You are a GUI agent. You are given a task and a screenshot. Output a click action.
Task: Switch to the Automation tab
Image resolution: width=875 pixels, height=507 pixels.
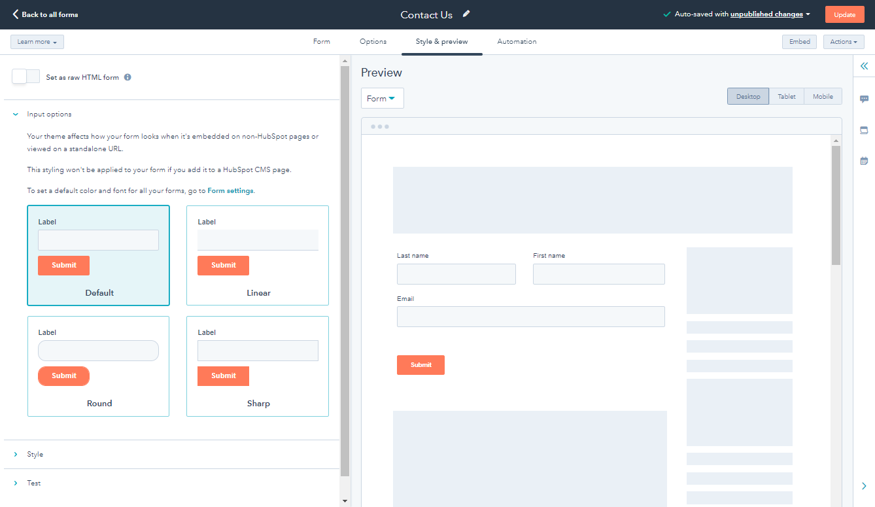tap(517, 41)
